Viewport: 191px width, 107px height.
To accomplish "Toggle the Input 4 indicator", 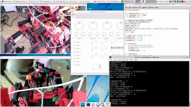I will pos(74,52).
